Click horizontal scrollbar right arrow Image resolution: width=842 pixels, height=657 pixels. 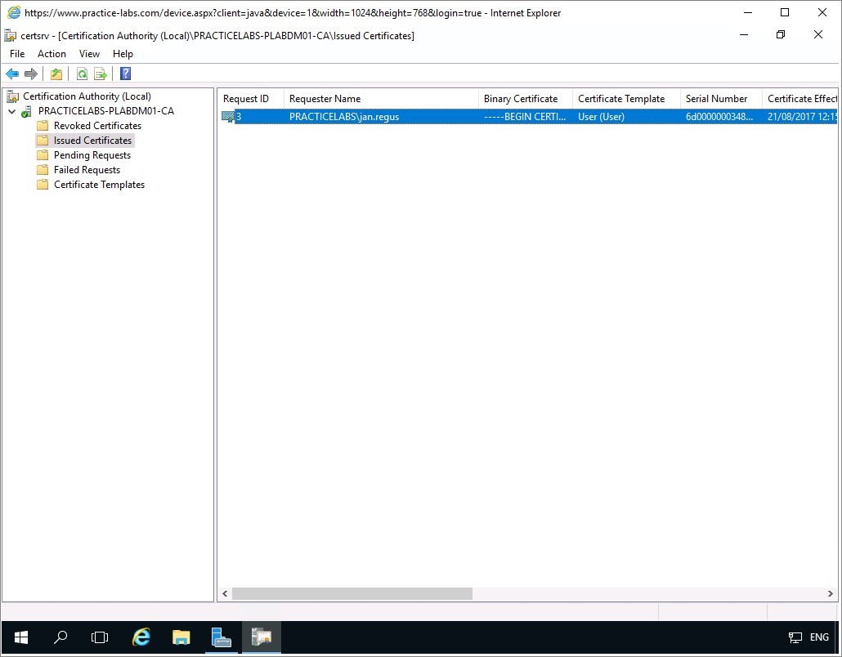coord(831,593)
